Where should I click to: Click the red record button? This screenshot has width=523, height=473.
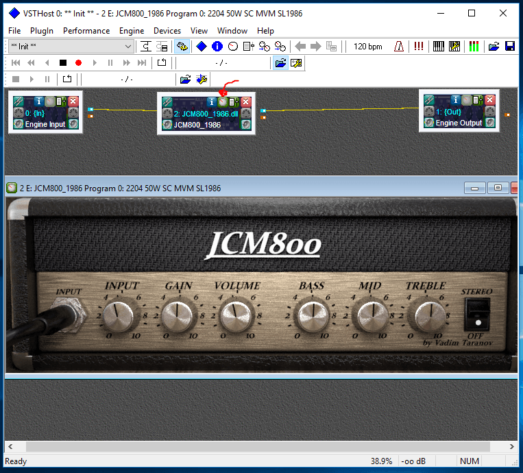pyautogui.click(x=78, y=62)
